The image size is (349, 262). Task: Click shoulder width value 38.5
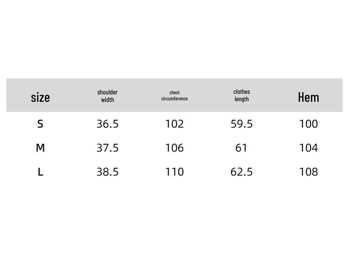pyautogui.click(x=107, y=172)
